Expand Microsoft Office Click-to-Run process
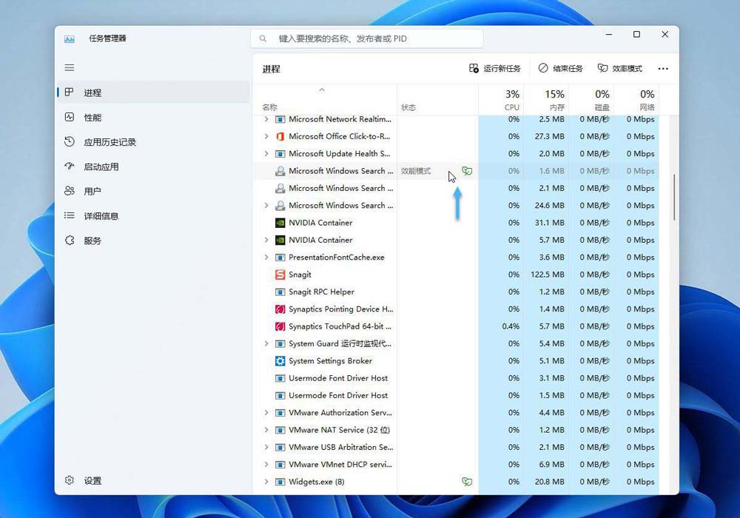Screen dimensions: 740x518 point(266,136)
